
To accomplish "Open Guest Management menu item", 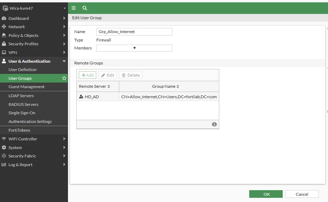I will click(34, 87).
